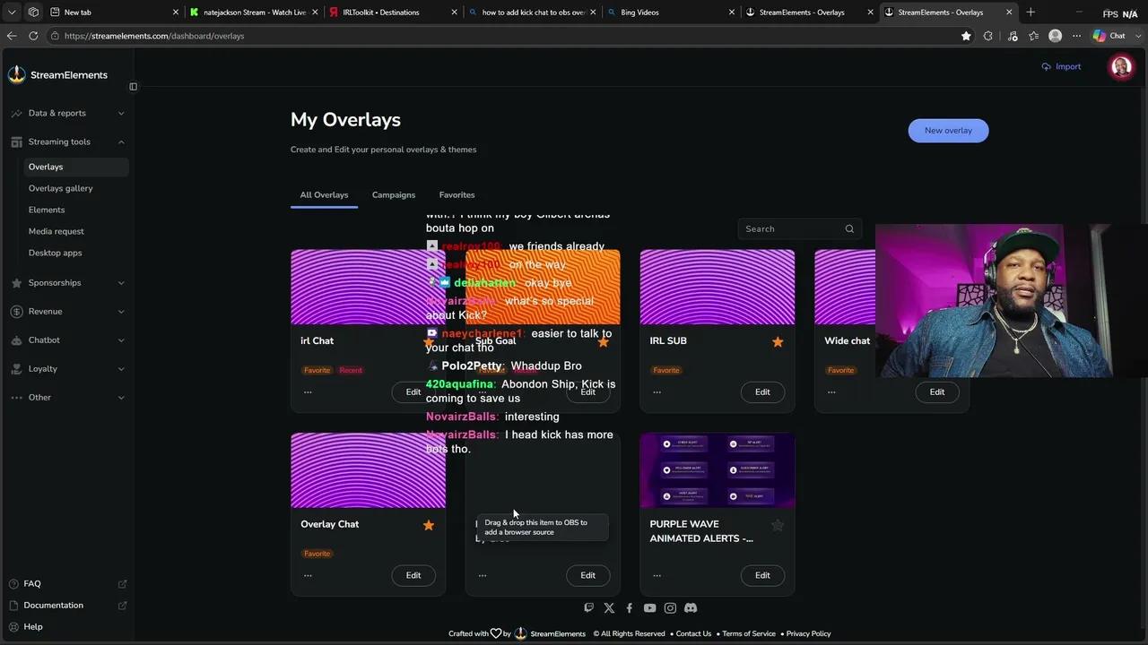Open more options for irl Chat overlay
The height and width of the screenshot is (645, 1148).
(308, 392)
